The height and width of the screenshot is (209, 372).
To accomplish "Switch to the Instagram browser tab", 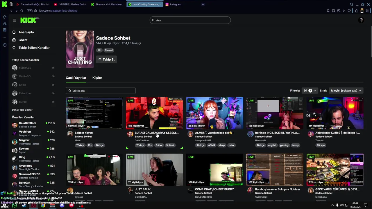I will click(175, 4).
